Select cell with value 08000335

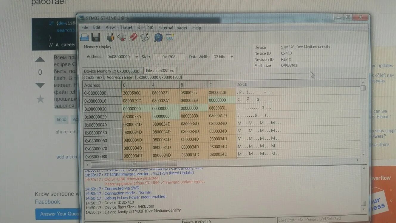137,116
